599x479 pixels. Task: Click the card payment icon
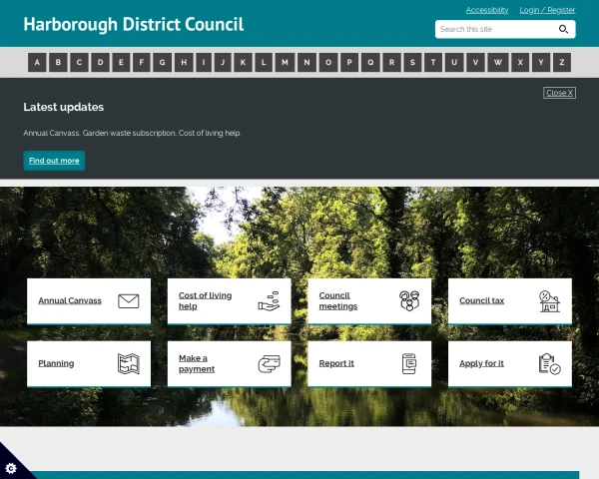(x=269, y=364)
